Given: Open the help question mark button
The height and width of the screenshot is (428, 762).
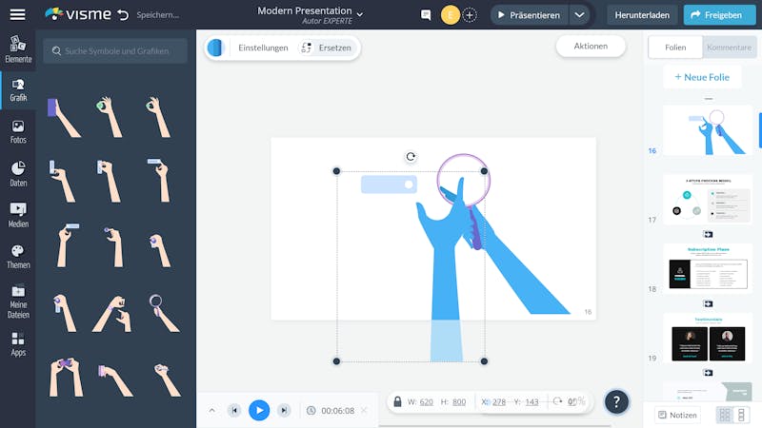Looking at the screenshot, I should point(616,401).
